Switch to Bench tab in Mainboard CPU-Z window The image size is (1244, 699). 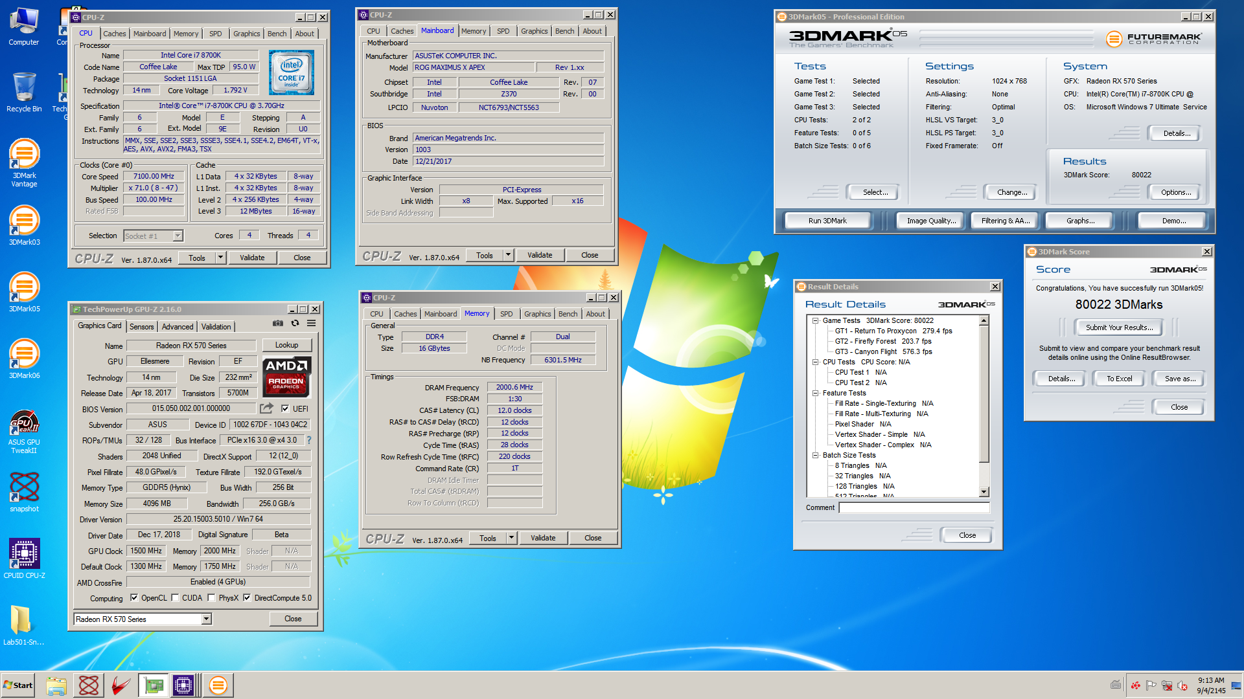pos(564,31)
